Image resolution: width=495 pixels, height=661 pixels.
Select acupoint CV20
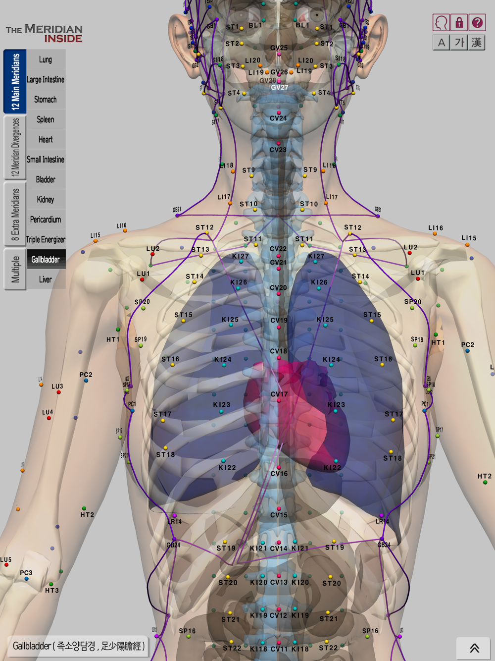coord(279,294)
